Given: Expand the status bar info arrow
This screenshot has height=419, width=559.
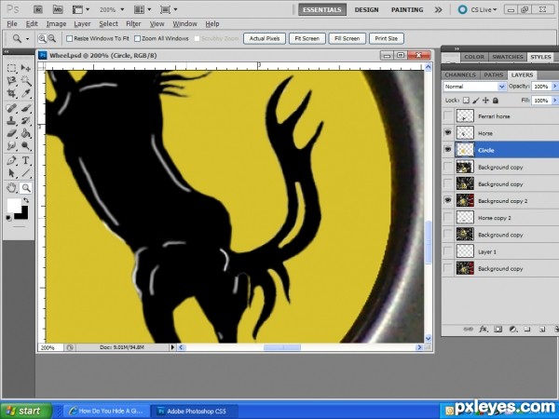Looking at the screenshot, I should [x=173, y=347].
